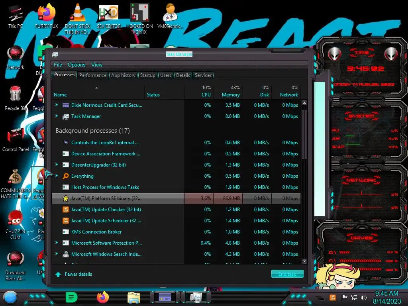Click the Background processes (17) heading

click(x=92, y=131)
